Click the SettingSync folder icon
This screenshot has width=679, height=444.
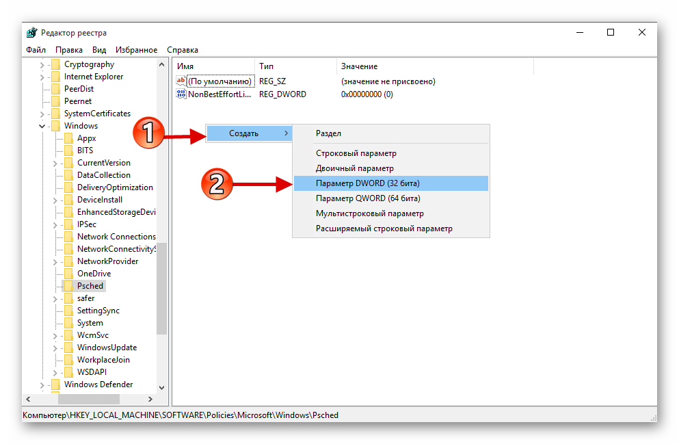pyautogui.click(x=69, y=311)
